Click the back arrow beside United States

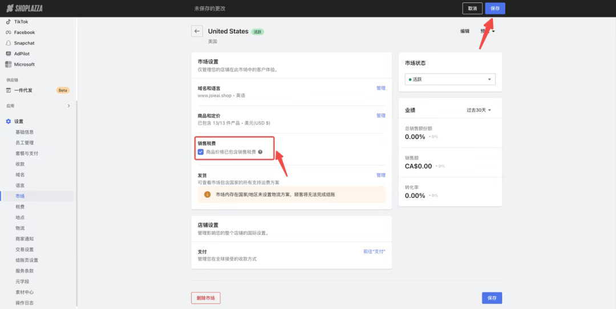point(197,32)
